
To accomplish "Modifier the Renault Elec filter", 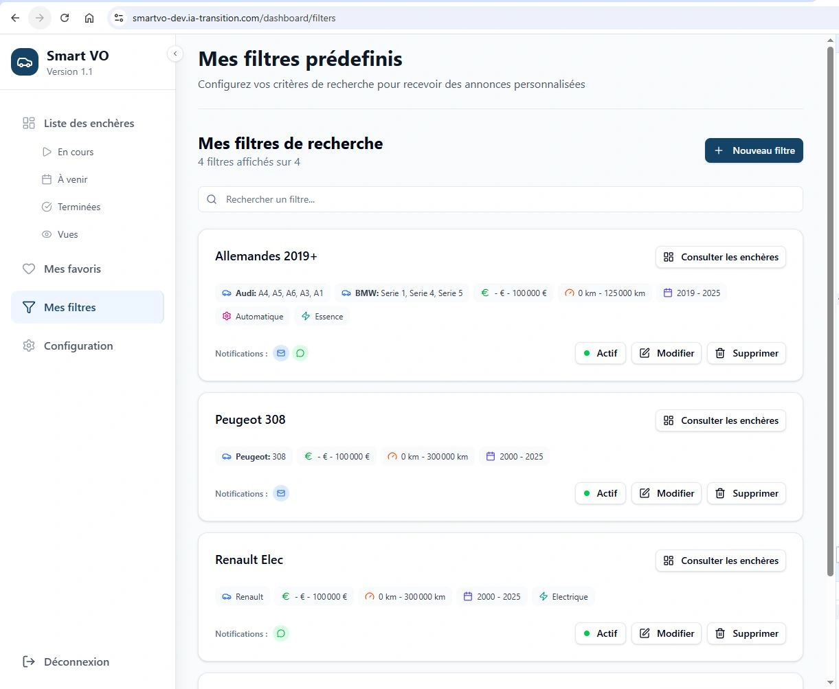I will (x=667, y=633).
